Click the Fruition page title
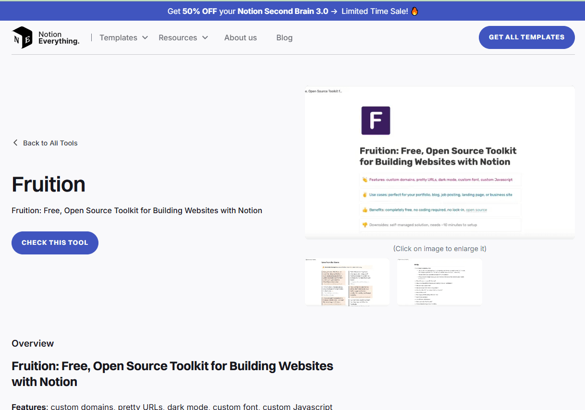 coord(49,184)
